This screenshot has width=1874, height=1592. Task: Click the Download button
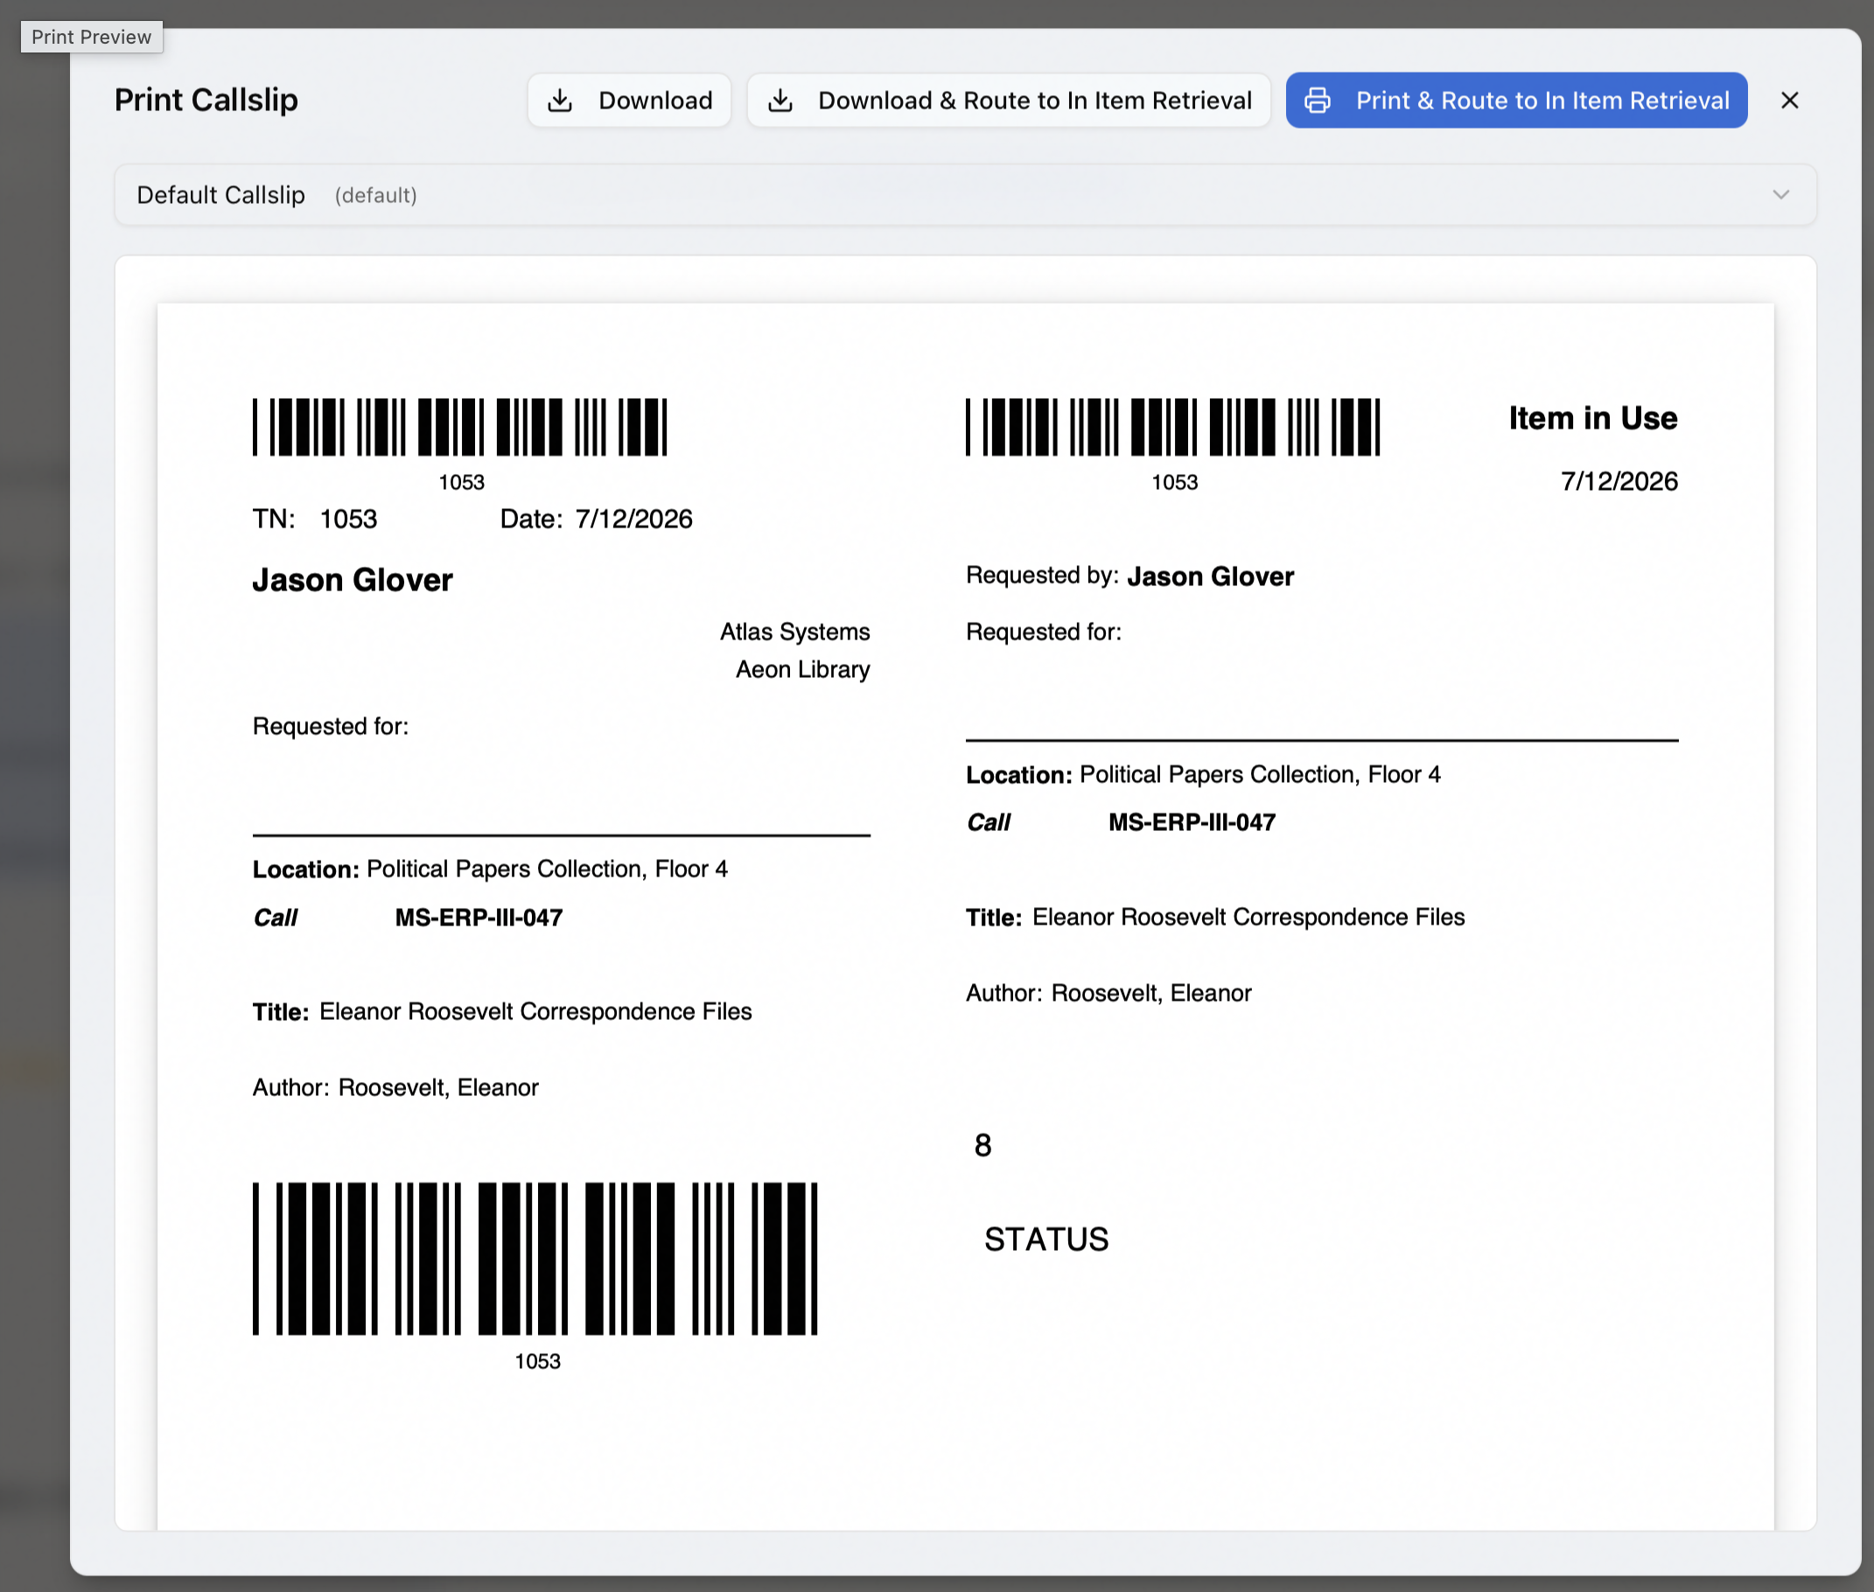(628, 101)
